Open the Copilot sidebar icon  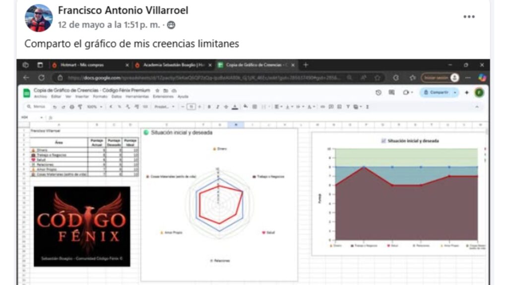(482, 78)
